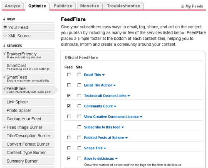Open BrowserFriendly service settings
This screenshot has width=208, height=168.
(x=28, y=56)
